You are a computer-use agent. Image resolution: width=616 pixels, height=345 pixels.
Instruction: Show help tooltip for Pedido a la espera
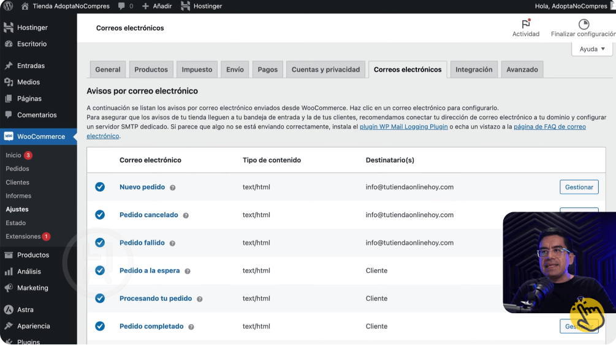(188, 272)
